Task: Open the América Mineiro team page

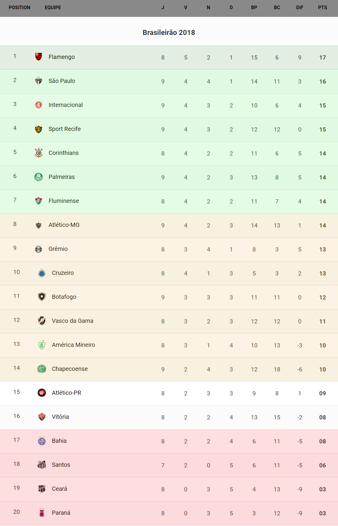Action: [x=73, y=345]
